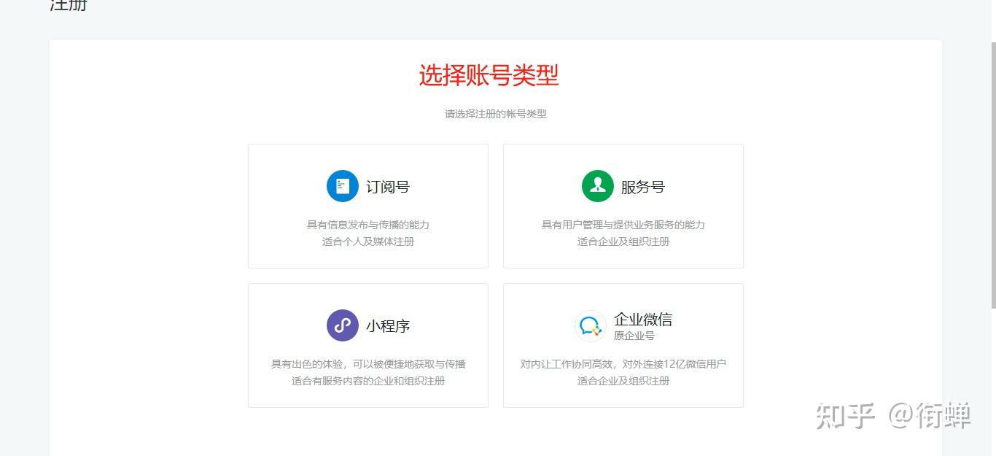This screenshot has height=456, width=996.
Task: Click text 具有用户管理与提供业务服务的能力
Action: 623,225
